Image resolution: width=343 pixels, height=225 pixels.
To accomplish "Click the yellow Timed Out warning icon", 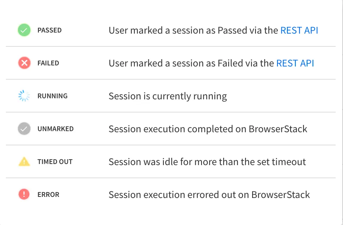I will point(24,162).
